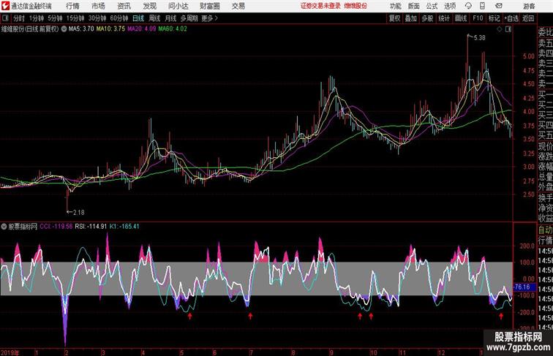This screenshot has height=356, width=553.
Task: Click the 5.00 price axis label
Action: point(528,56)
